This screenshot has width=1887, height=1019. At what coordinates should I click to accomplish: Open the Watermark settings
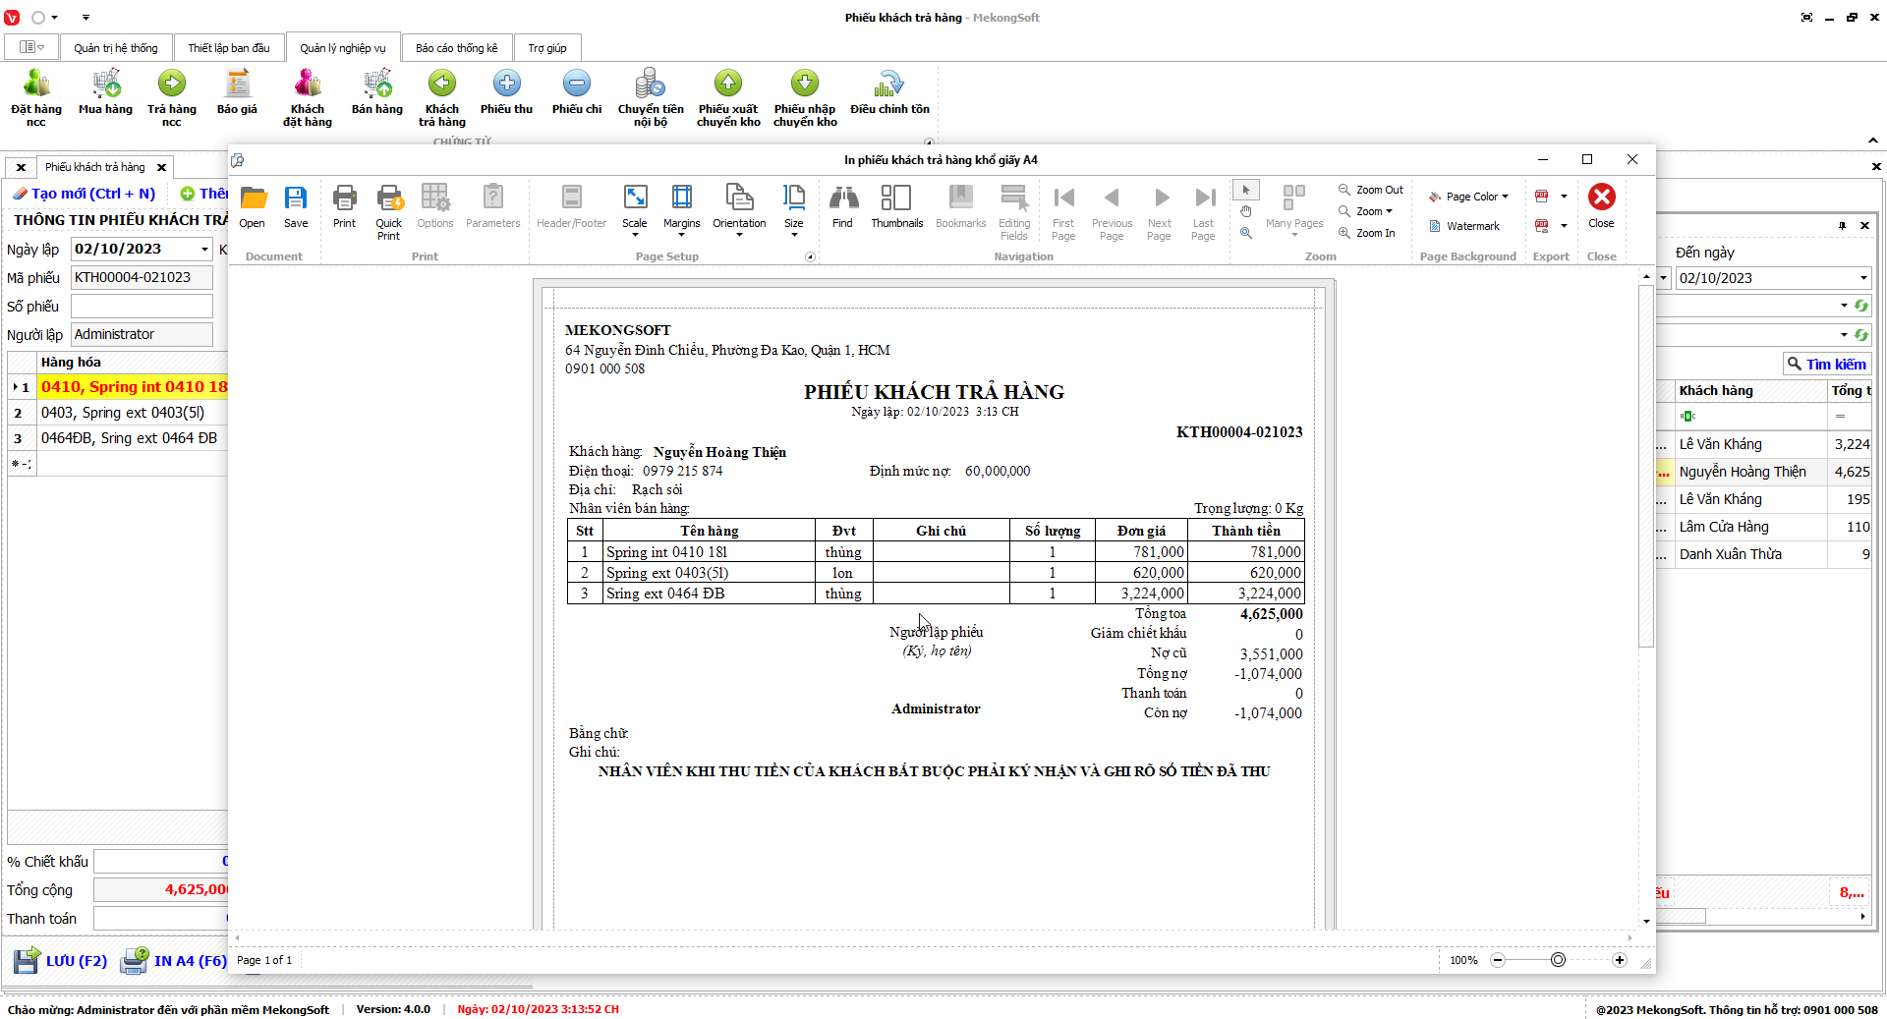pos(1464,226)
